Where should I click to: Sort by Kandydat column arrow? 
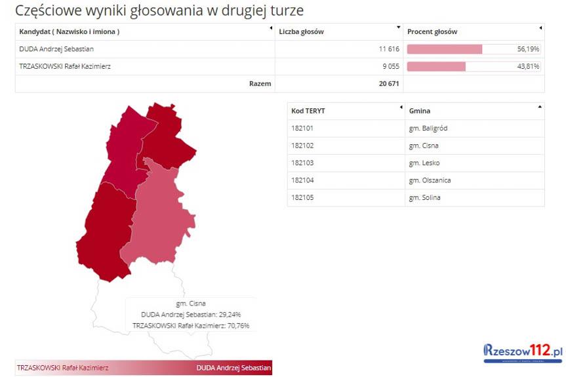pos(271,28)
